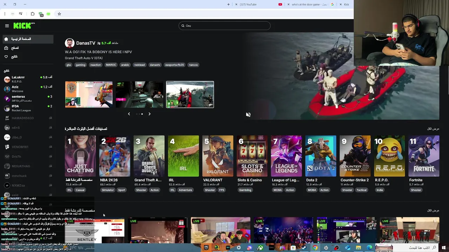
Task: Open IFDA Rocket League channel in sidebar
Action: coord(28,108)
